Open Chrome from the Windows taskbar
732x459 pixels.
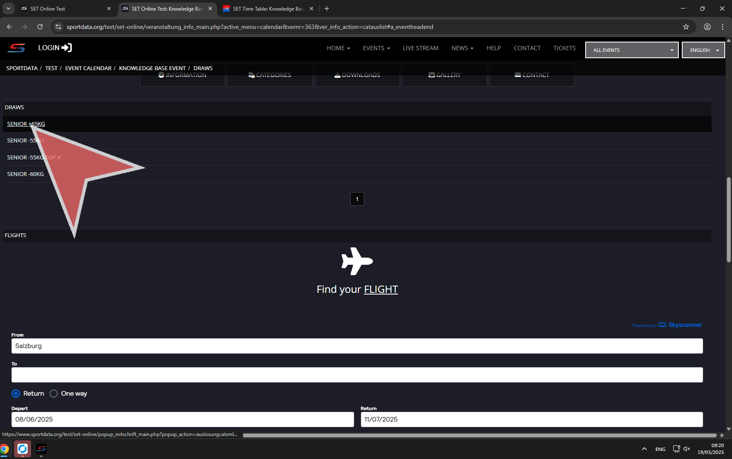click(x=4, y=449)
